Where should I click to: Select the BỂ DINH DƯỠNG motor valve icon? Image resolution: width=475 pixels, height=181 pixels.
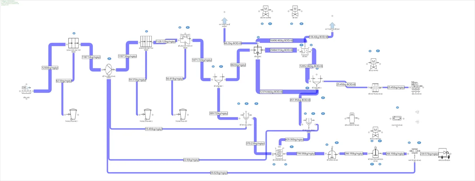pyautogui.click(x=266, y=11)
